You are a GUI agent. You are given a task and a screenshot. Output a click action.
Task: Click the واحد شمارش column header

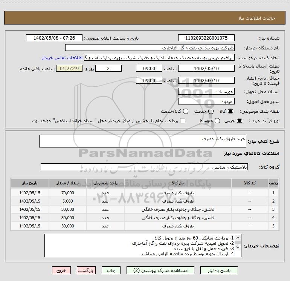click(105, 183)
